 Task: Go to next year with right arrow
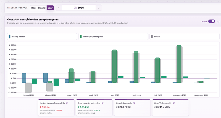pyautogui.click(x=99, y=8)
